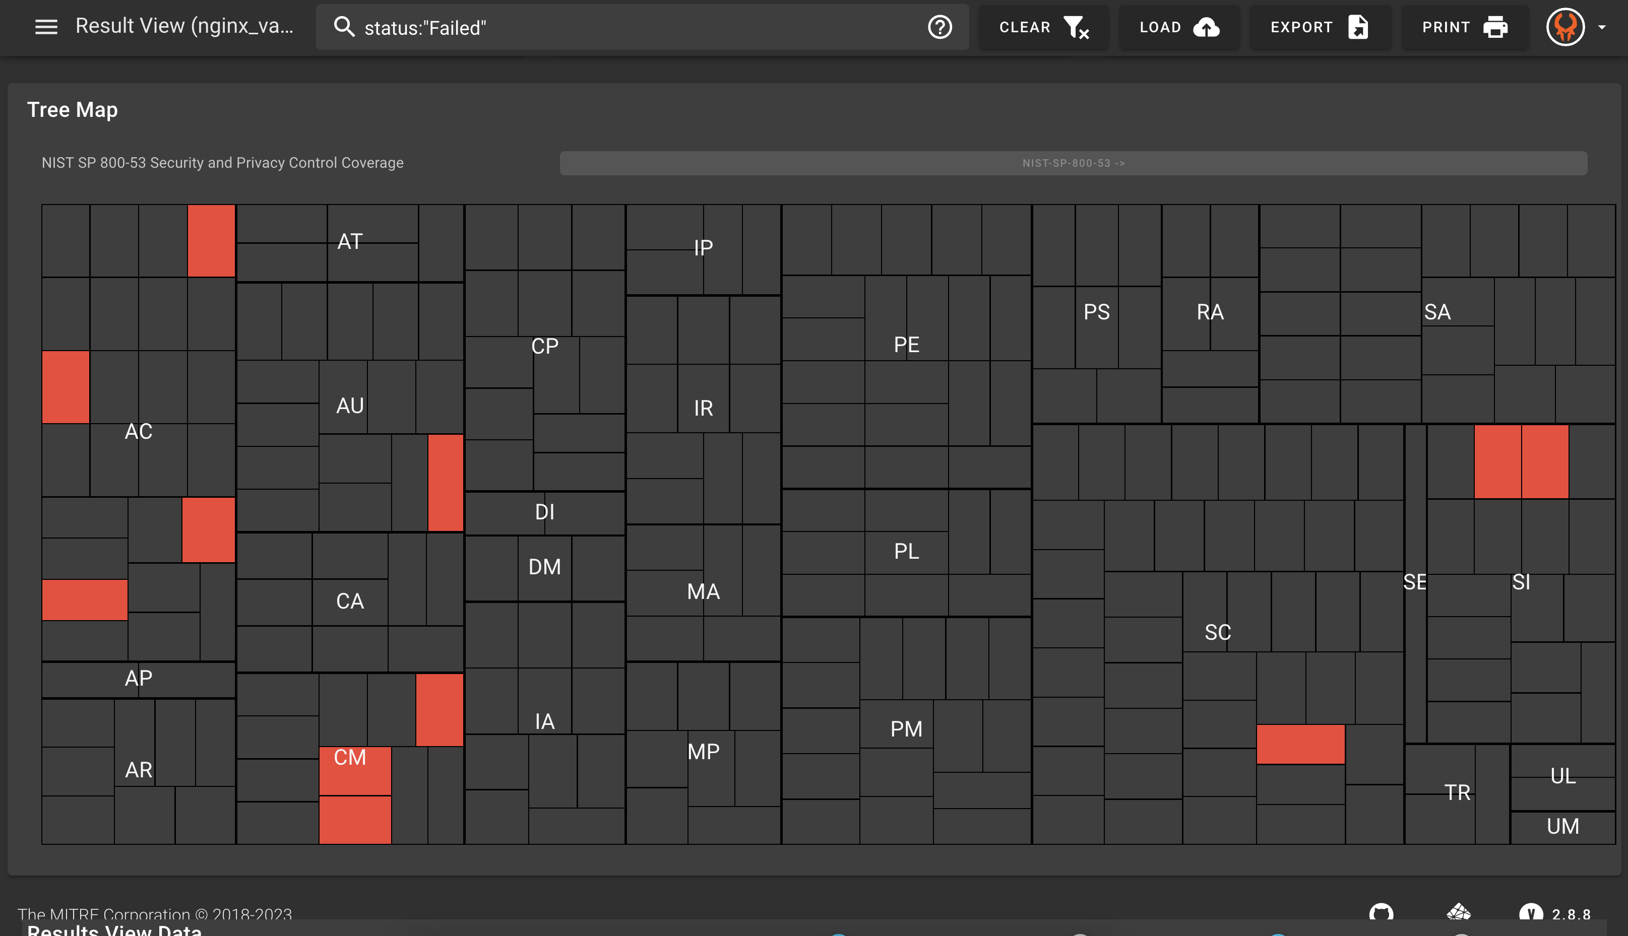1628x936 pixels.
Task: Click the help question-mark icon beside the search field
Action: pos(940,27)
